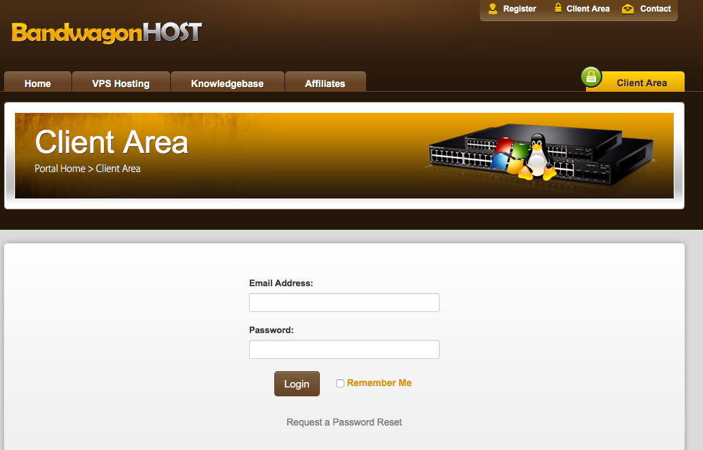This screenshot has width=703, height=450.
Task: Open Request a Password Reset link
Action: click(x=344, y=422)
